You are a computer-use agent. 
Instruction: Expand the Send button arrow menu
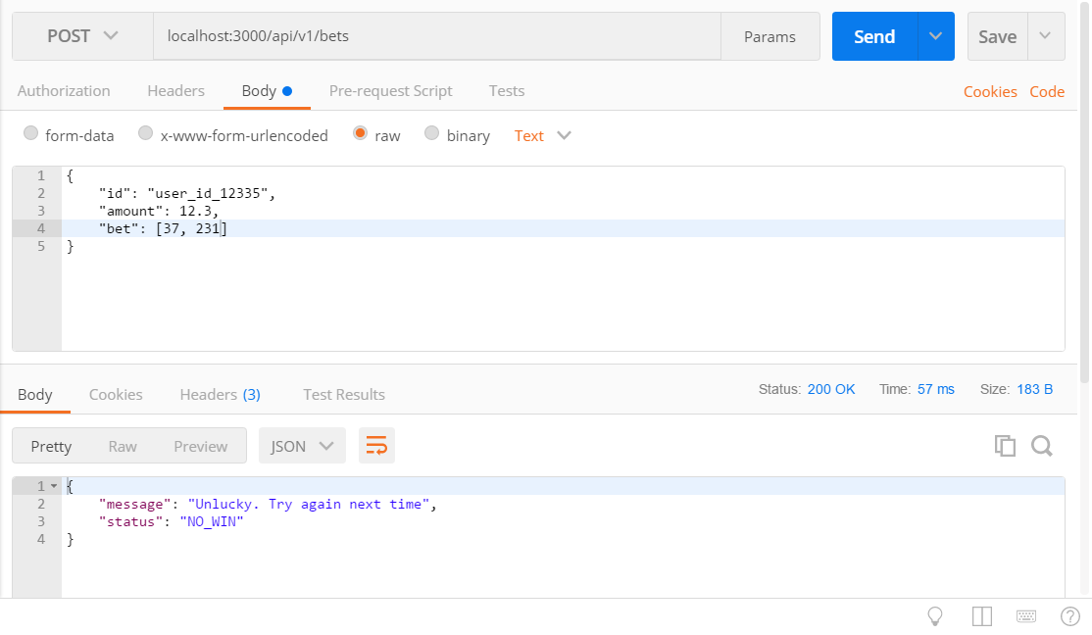935,36
